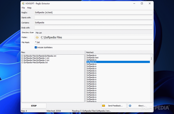This screenshot has height=114, width=174.
Task: Click into the RegEx input field
Action: coord(93,12)
